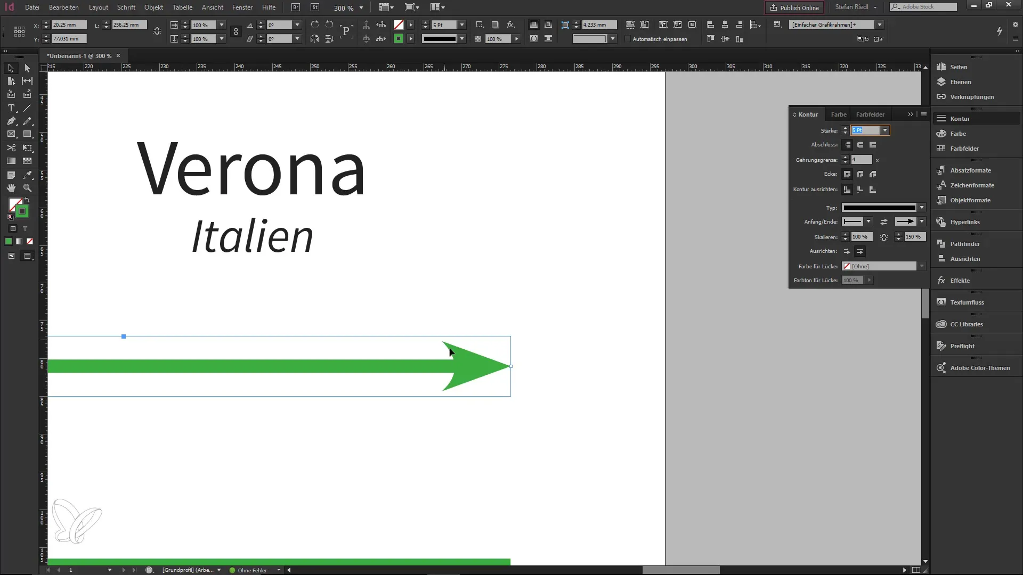This screenshot has width=1023, height=575.
Task: Click rotate 90° clockwise icon
Action: [315, 25]
